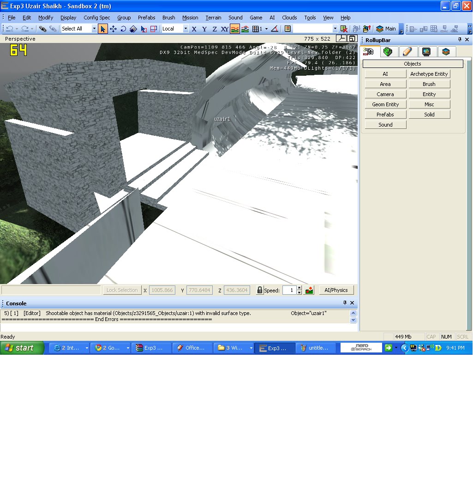Screen dimensions: 473x497
Task: Pin the Console panel
Action: coord(345,303)
